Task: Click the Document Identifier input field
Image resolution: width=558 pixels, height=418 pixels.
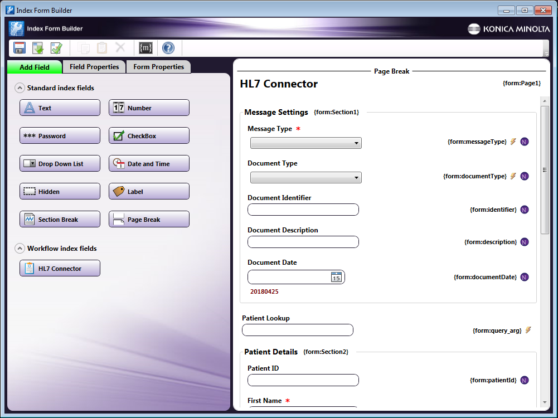Action: tap(303, 210)
